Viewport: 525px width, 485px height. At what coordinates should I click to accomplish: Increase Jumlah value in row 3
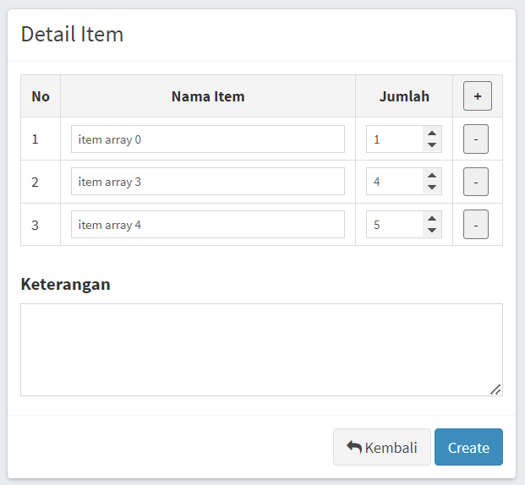pyautogui.click(x=432, y=219)
